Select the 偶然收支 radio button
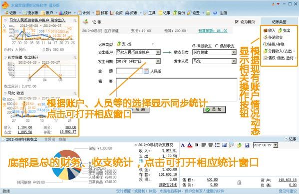This screenshot has width=299, height=194. 217,46
